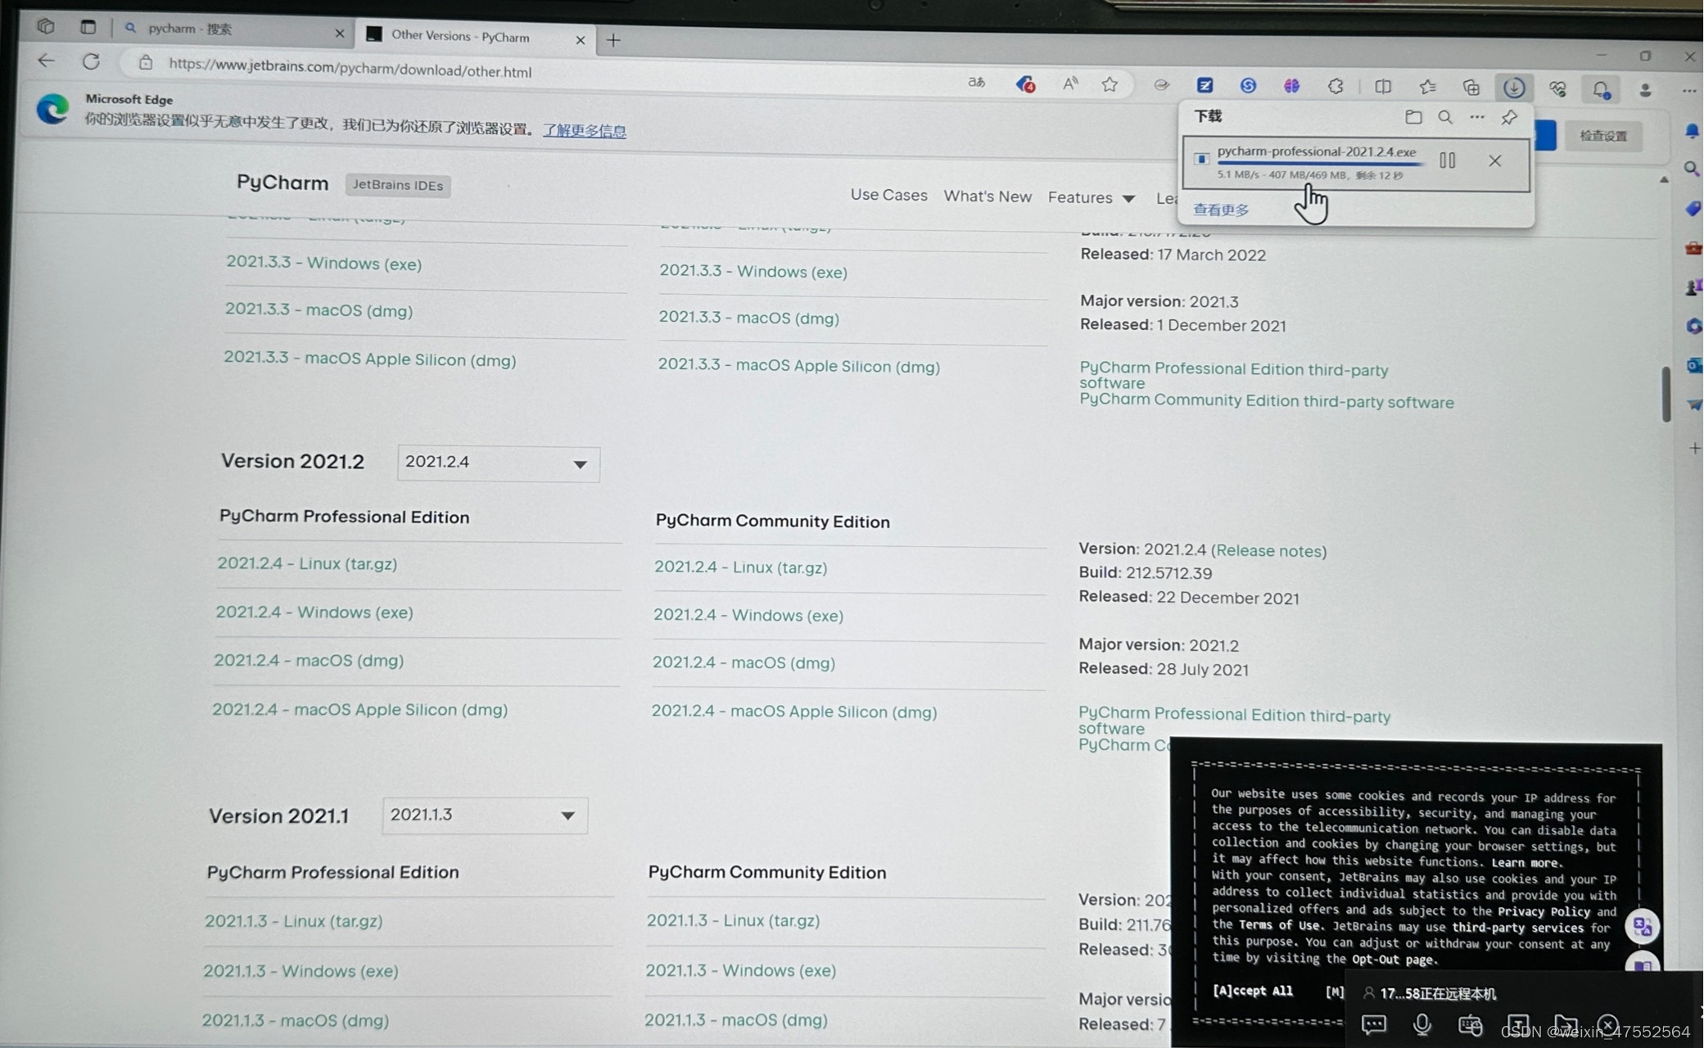The image size is (1704, 1048).
Task: Open the Version 2021.1 dropdown showing 2021.1.3
Action: (485, 815)
